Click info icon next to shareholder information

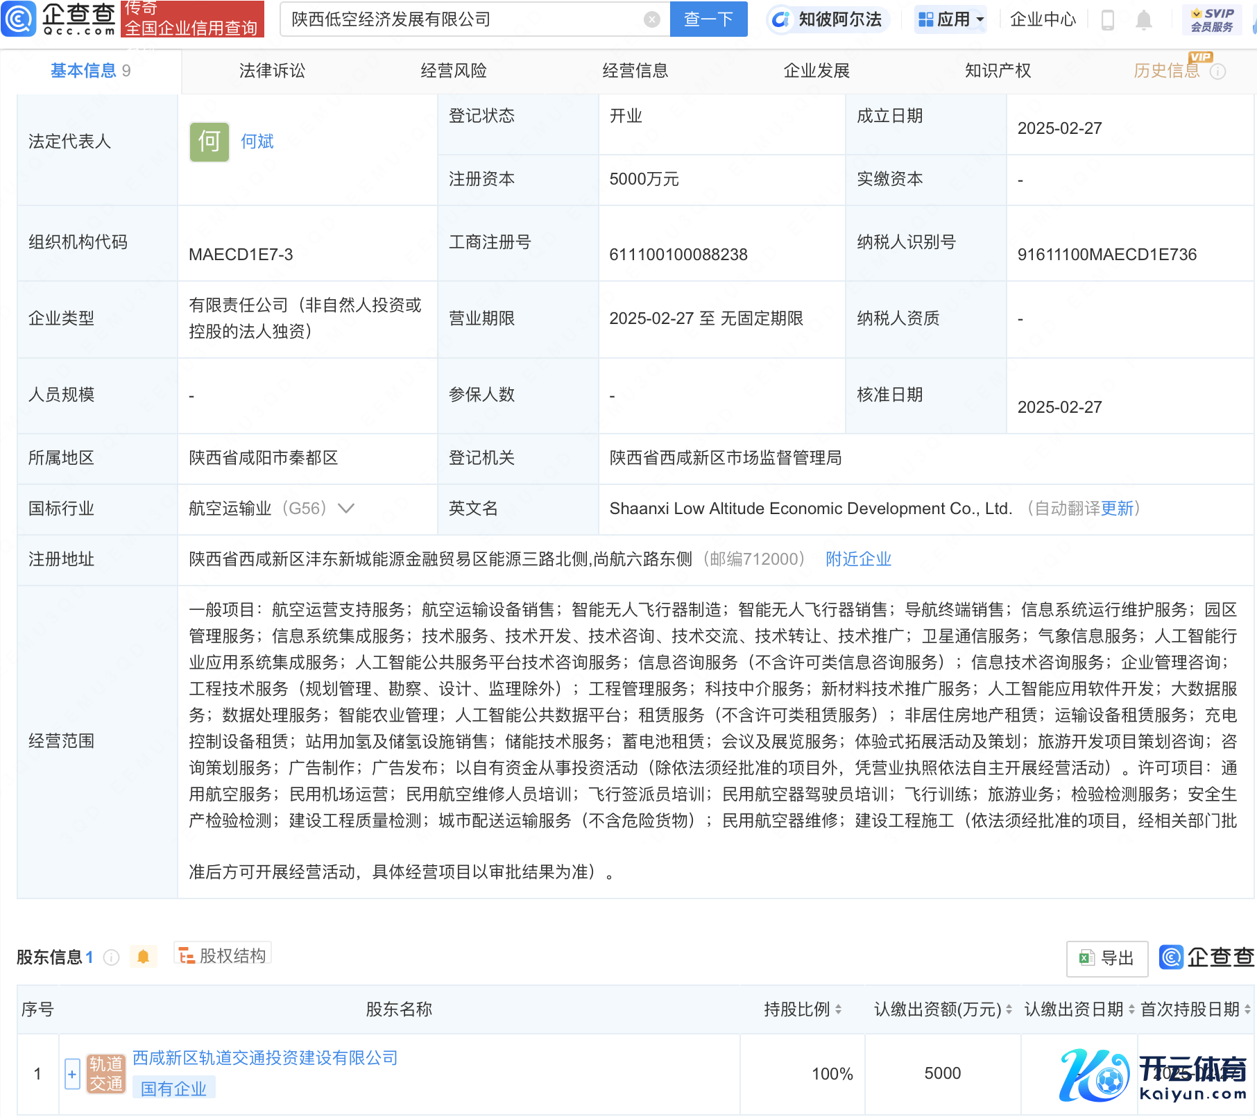[111, 957]
